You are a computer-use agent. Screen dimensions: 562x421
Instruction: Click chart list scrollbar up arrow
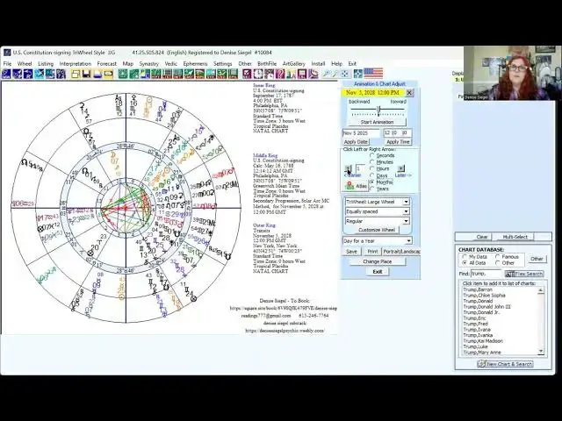click(541, 290)
